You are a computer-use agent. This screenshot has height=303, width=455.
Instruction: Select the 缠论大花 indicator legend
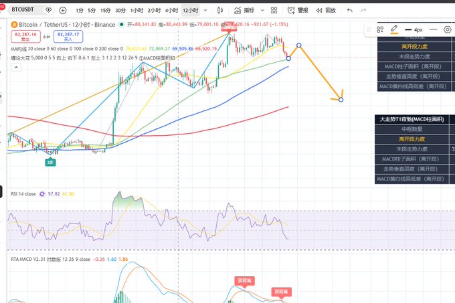tap(92, 58)
